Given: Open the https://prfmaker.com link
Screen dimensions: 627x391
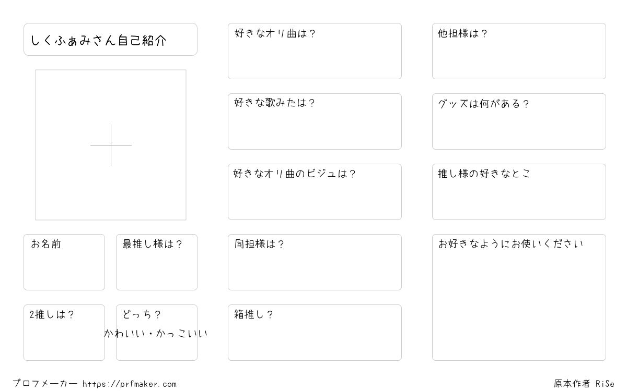Looking at the screenshot, I should point(130,384).
